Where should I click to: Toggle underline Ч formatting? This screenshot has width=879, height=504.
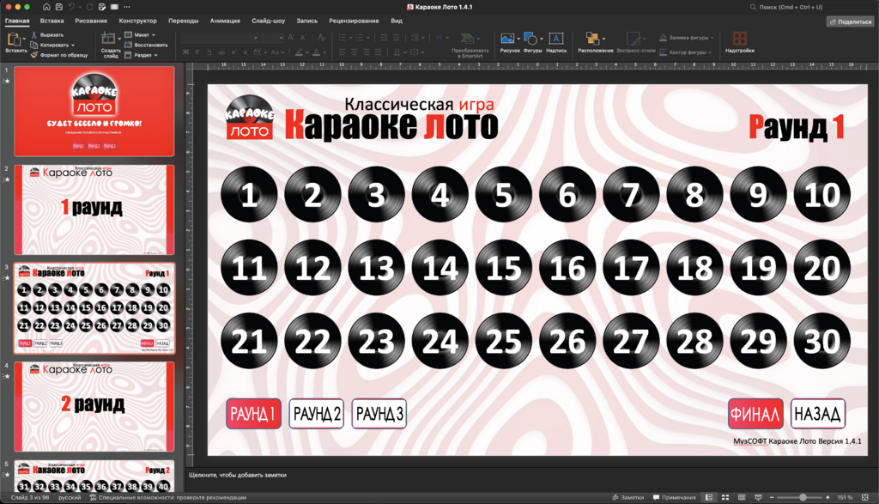pyautogui.click(x=209, y=52)
